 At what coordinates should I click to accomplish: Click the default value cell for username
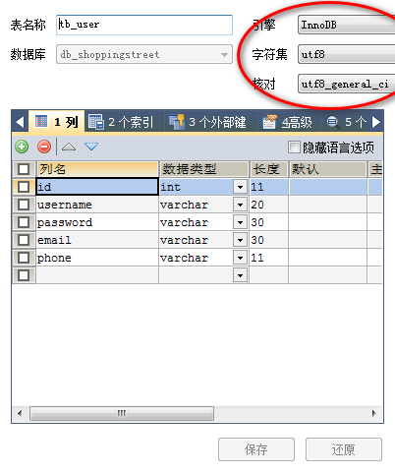(x=327, y=205)
